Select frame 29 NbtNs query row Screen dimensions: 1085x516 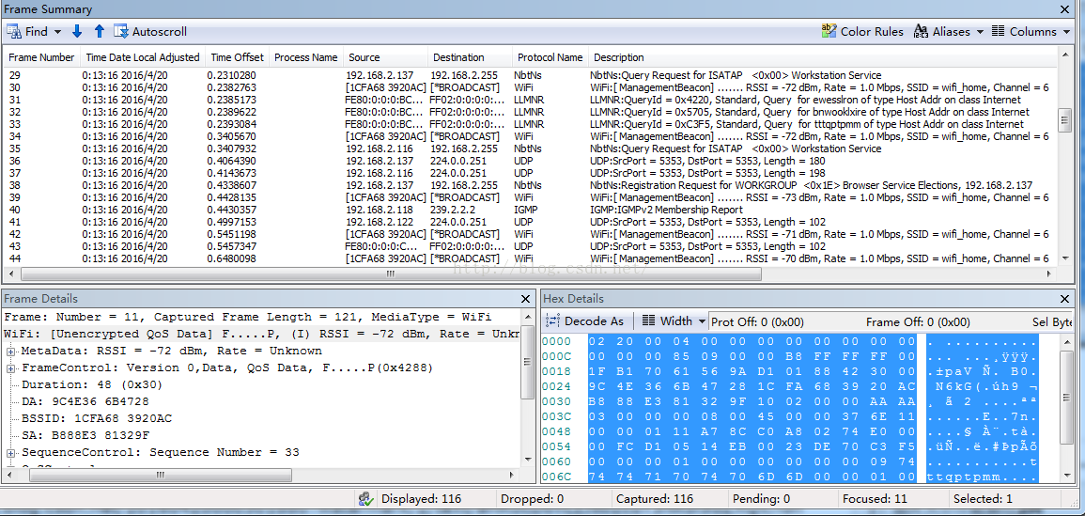pyautogui.click(x=531, y=75)
